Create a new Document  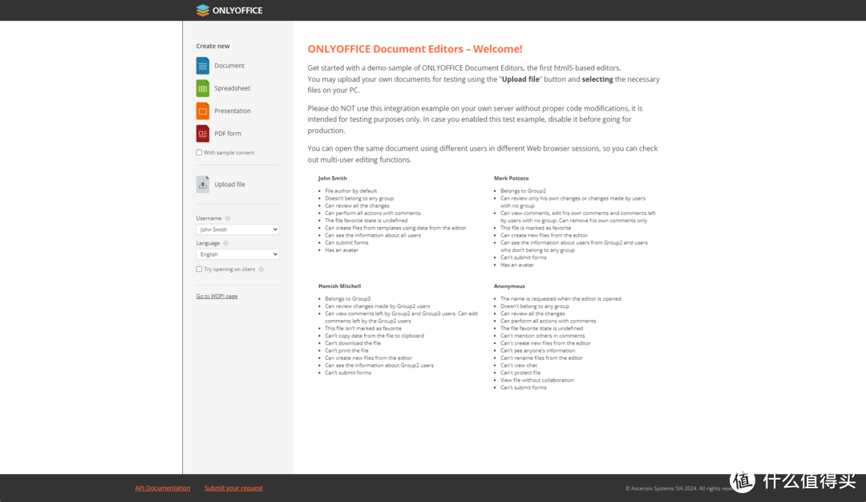pos(229,66)
